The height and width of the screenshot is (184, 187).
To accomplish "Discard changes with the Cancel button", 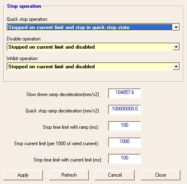I will (x=115, y=175).
